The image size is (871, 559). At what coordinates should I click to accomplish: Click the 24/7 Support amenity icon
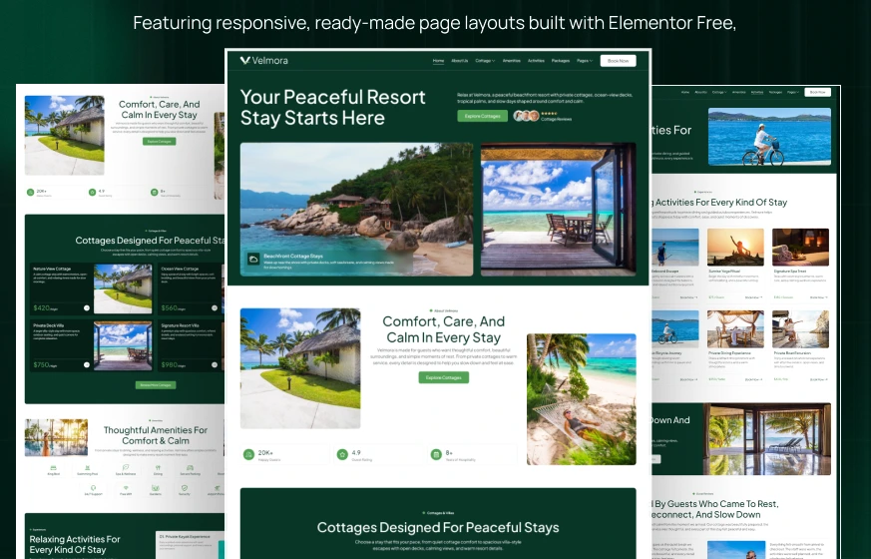click(94, 488)
